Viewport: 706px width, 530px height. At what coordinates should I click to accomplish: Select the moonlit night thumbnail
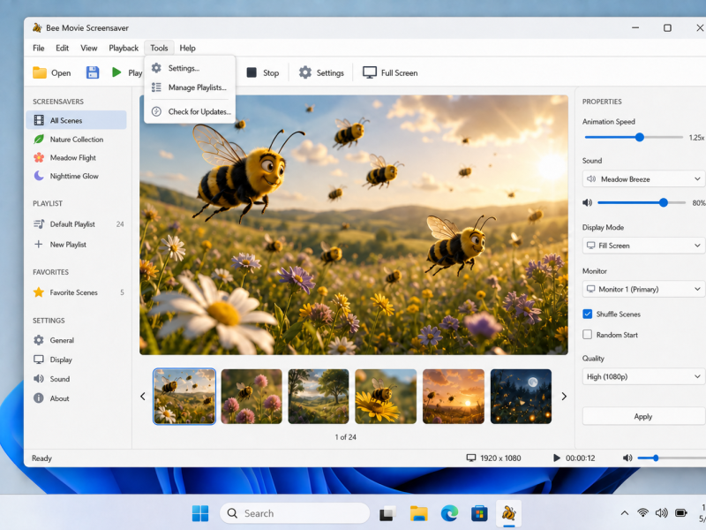click(521, 397)
